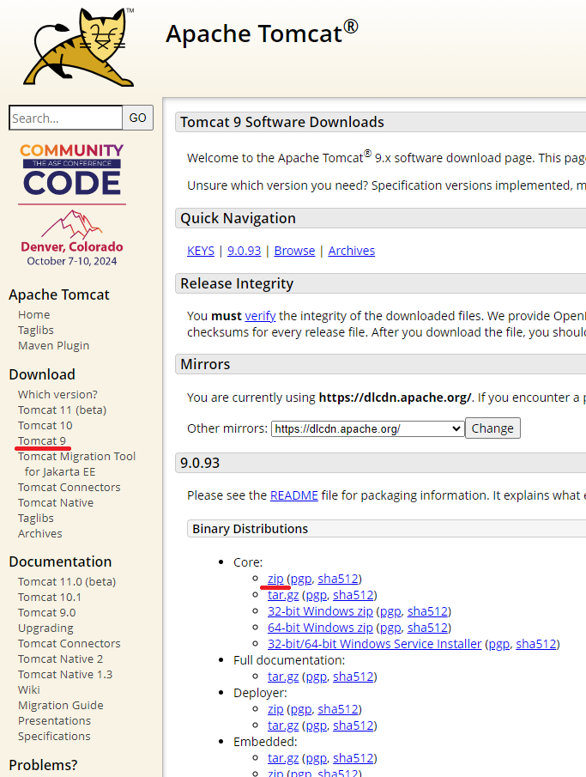Open Taglibs under Apache Tomcat section
The width and height of the screenshot is (586, 777).
[36, 331]
